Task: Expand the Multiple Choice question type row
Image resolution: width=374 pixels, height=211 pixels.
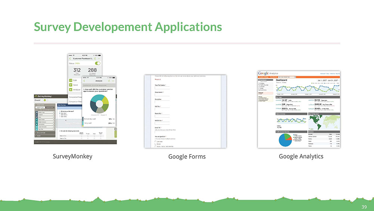Action: [45, 112]
